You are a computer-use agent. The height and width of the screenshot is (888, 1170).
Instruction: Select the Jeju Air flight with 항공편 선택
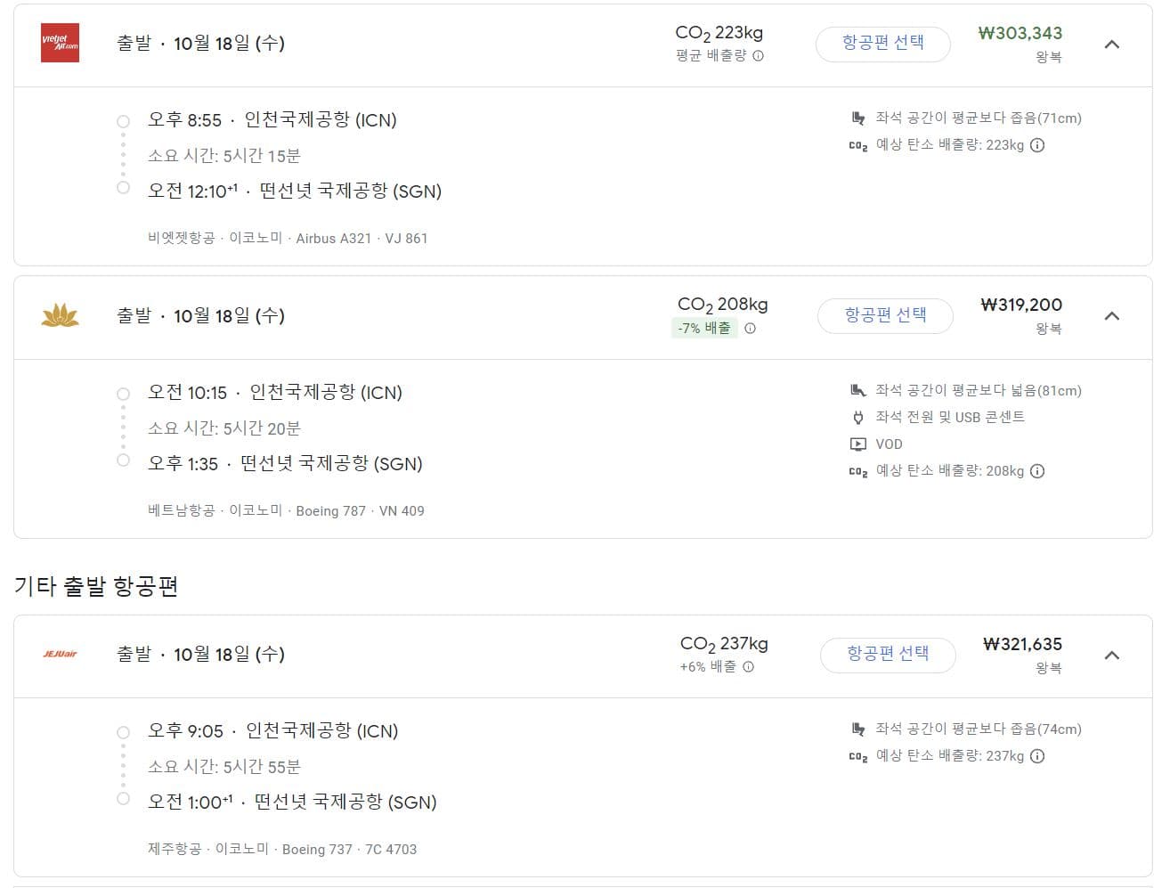pos(888,655)
